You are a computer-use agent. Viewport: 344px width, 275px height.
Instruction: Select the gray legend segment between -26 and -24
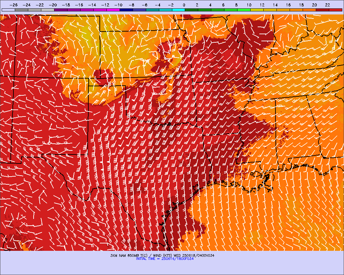[21, 10]
